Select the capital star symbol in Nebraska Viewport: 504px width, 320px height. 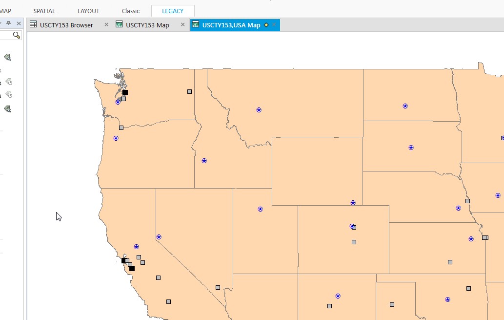coord(458,208)
